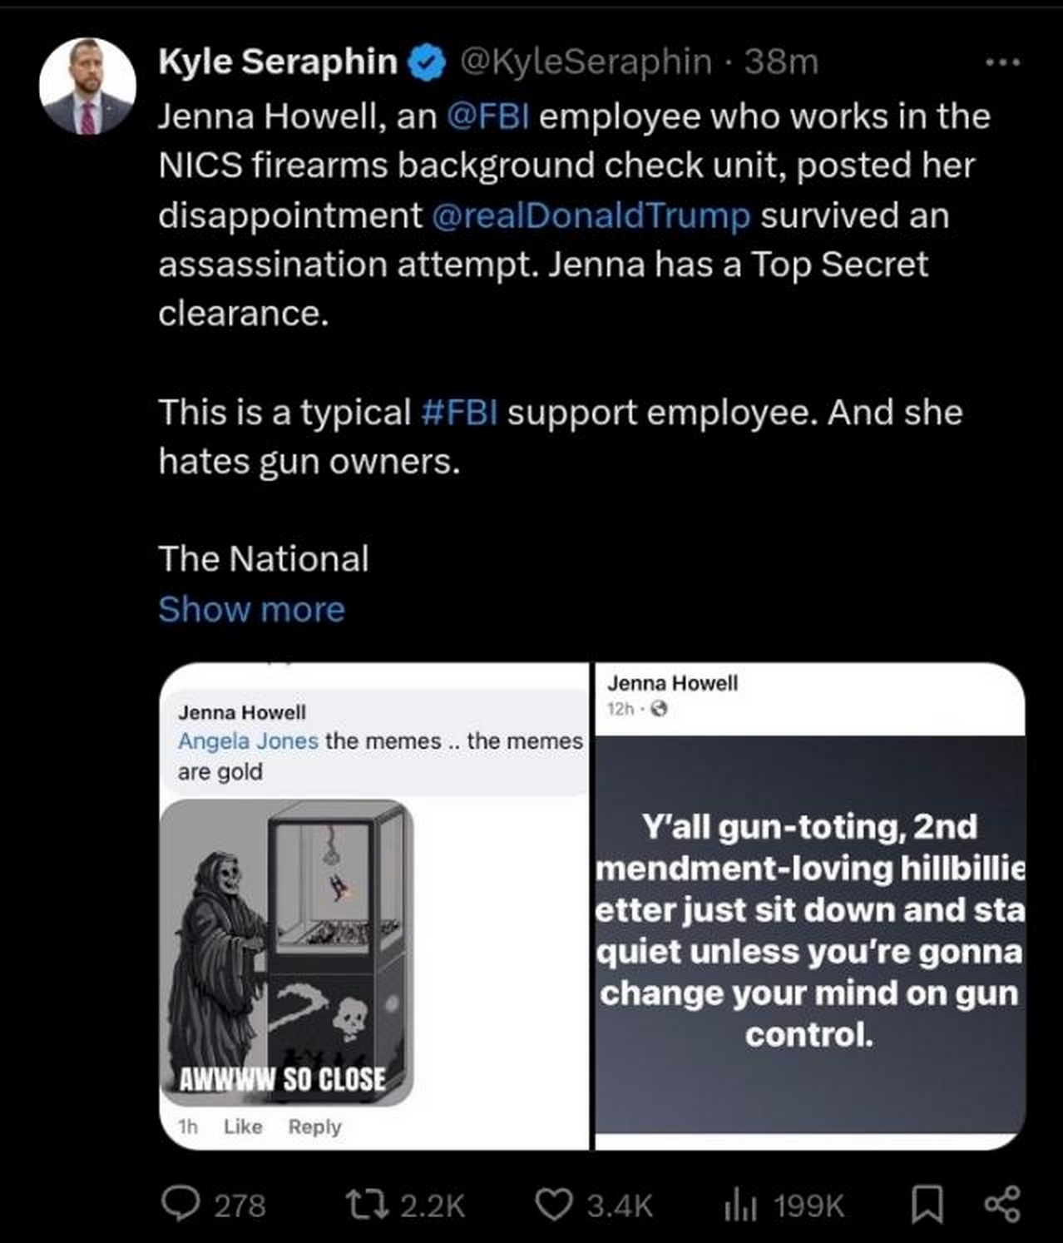Open the 38m timestamp link
Image resolution: width=1063 pixels, height=1243 pixels.
(x=781, y=62)
